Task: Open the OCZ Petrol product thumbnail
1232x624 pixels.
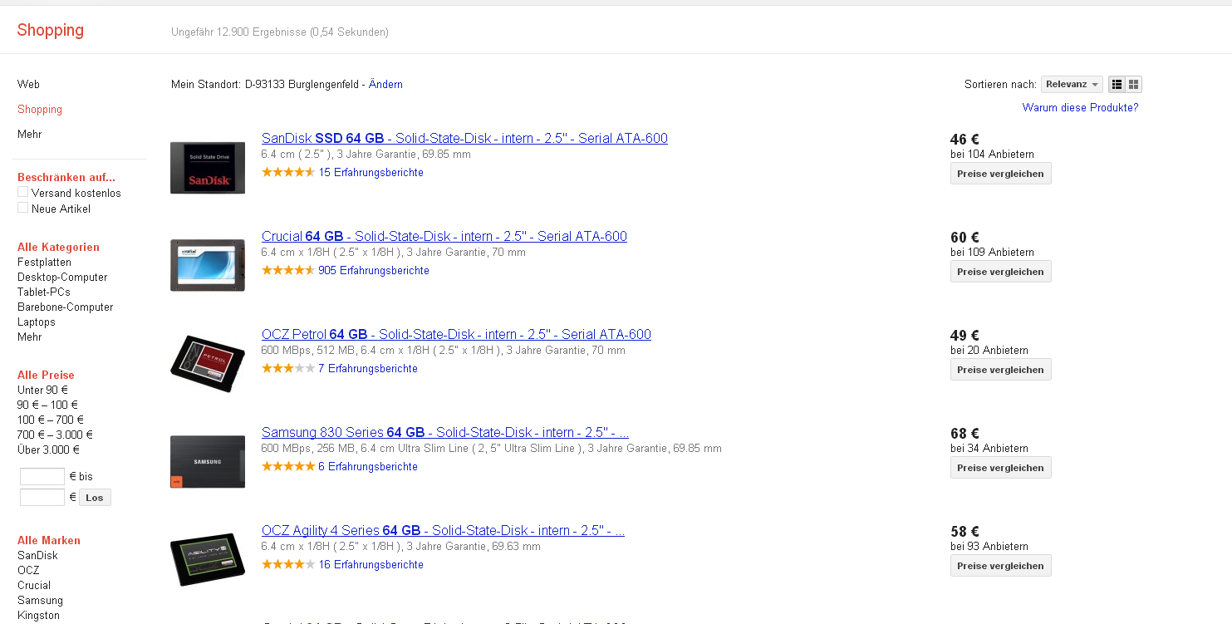Action: pyautogui.click(x=208, y=363)
